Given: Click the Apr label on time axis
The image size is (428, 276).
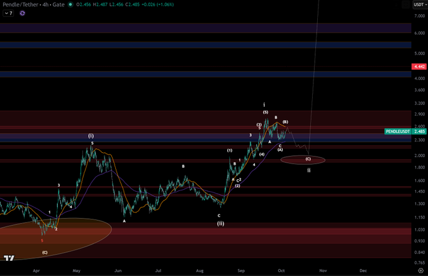Looking at the screenshot, I should (x=37, y=270).
